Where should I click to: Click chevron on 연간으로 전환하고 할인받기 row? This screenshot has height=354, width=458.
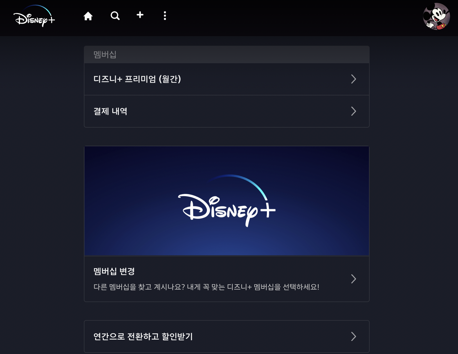tap(354, 336)
